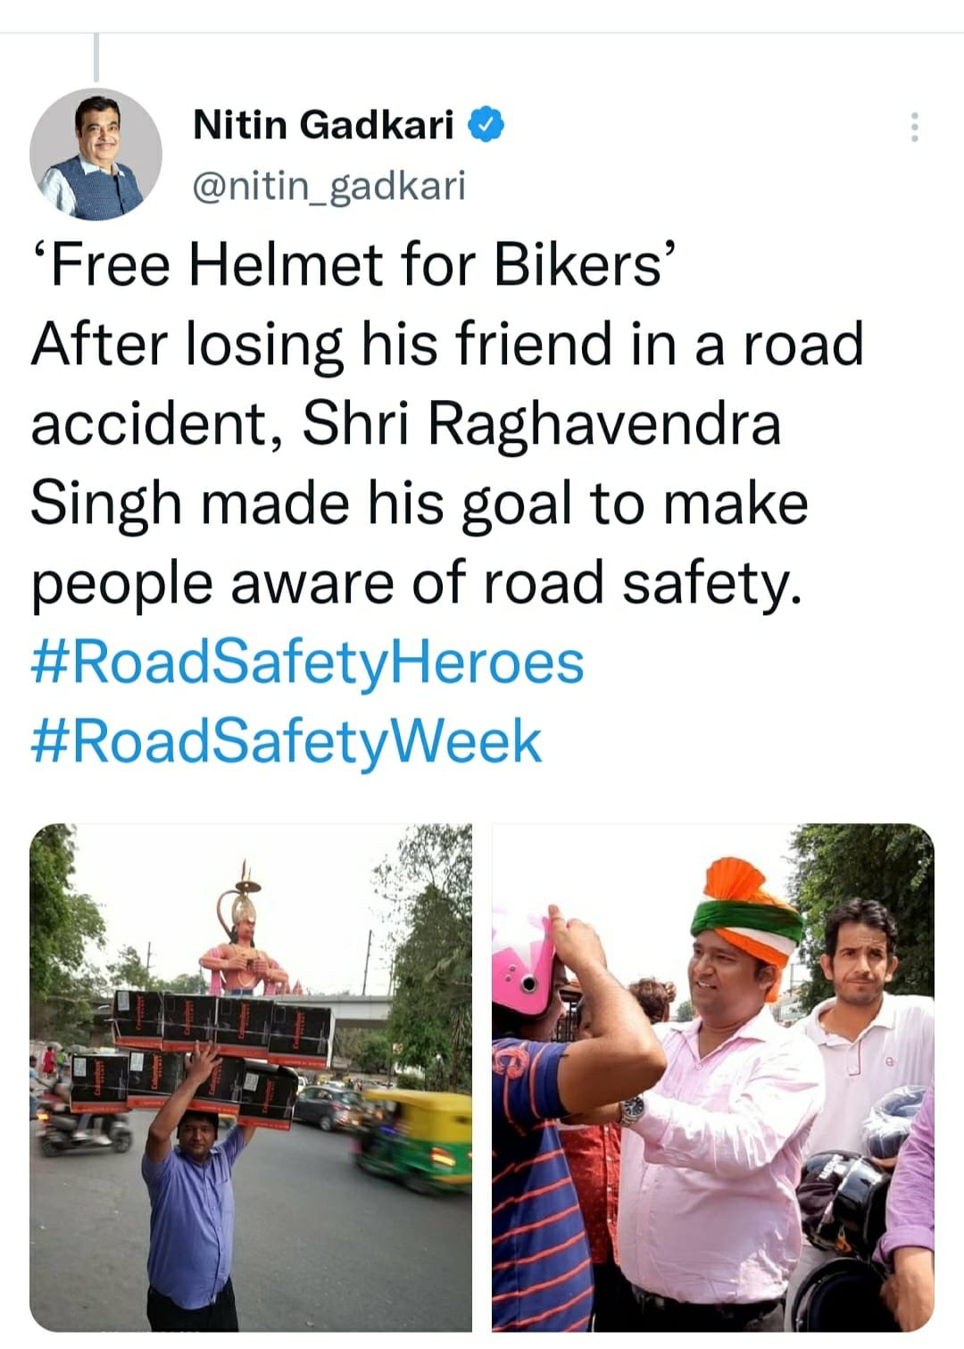This screenshot has height=1349, width=964.
Task: Open the #RoadSafetyWeek hashtag
Action: (287, 741)
